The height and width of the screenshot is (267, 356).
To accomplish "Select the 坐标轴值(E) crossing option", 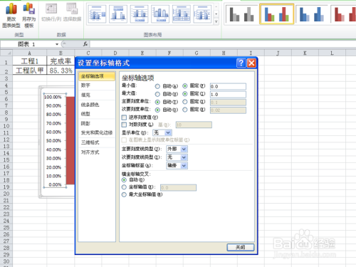I will click(x=124, y=187).
